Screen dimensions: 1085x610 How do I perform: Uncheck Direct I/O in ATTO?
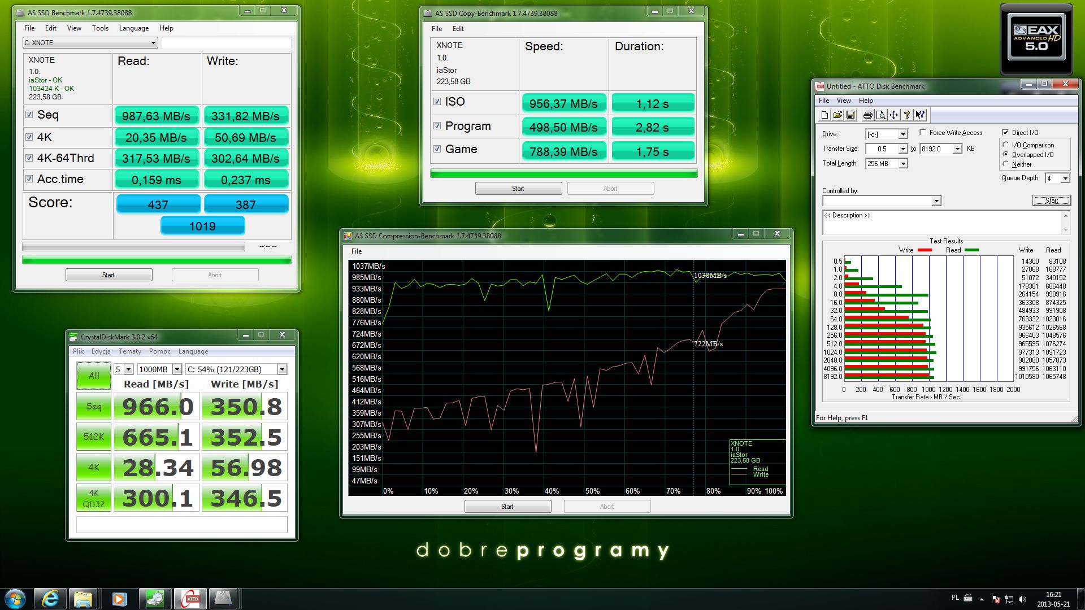point(1005,133)
